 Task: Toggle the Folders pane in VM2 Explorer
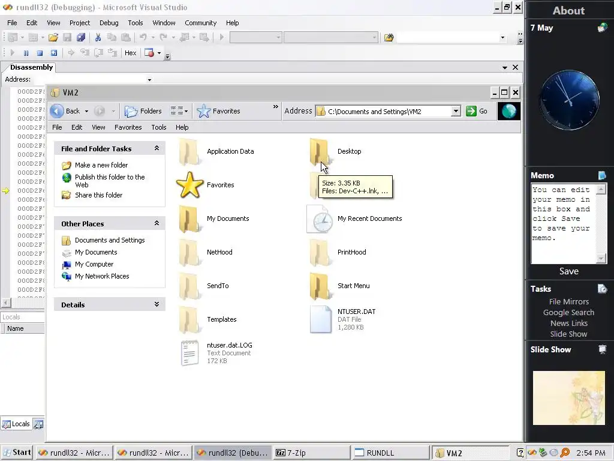tap(143, 111)
